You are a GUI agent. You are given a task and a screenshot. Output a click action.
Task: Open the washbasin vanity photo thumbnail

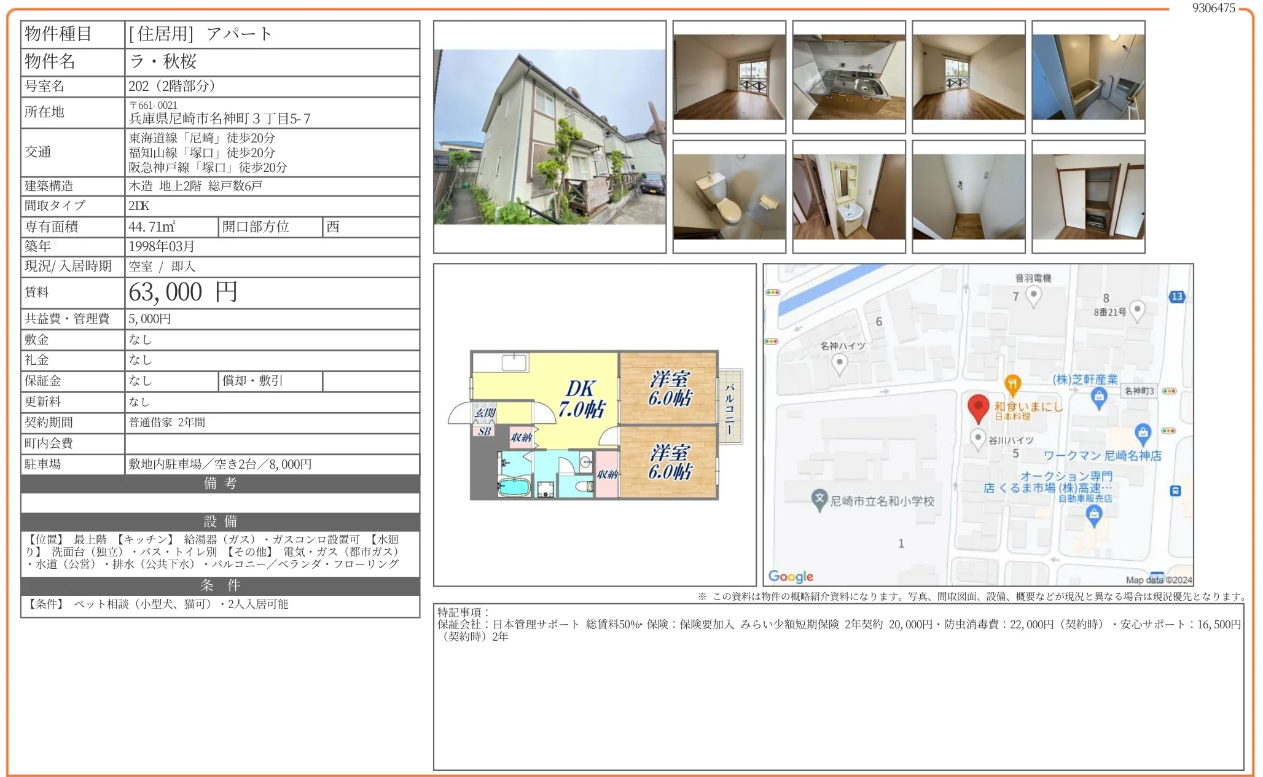pyautogui.click(x=848, y=197)
